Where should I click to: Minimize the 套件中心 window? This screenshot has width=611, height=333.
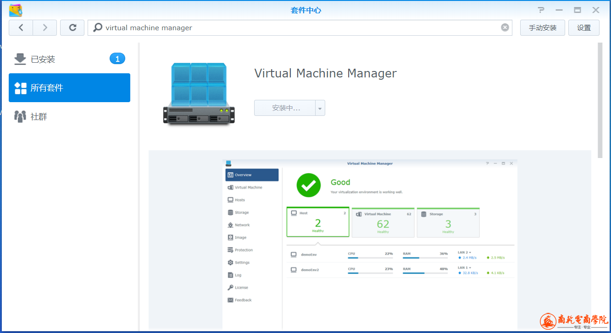(559, 10)
